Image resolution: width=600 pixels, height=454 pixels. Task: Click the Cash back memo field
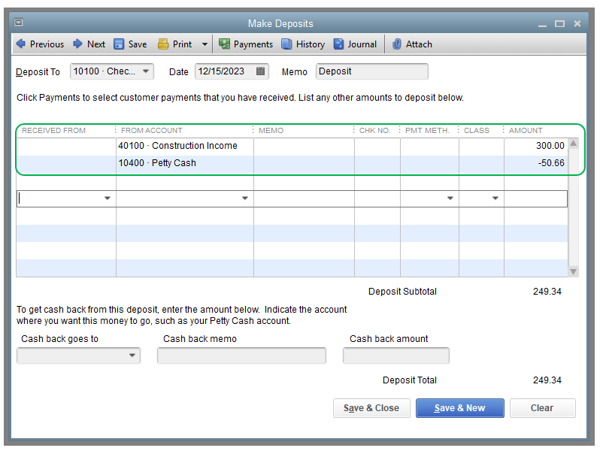coord(241,356)
